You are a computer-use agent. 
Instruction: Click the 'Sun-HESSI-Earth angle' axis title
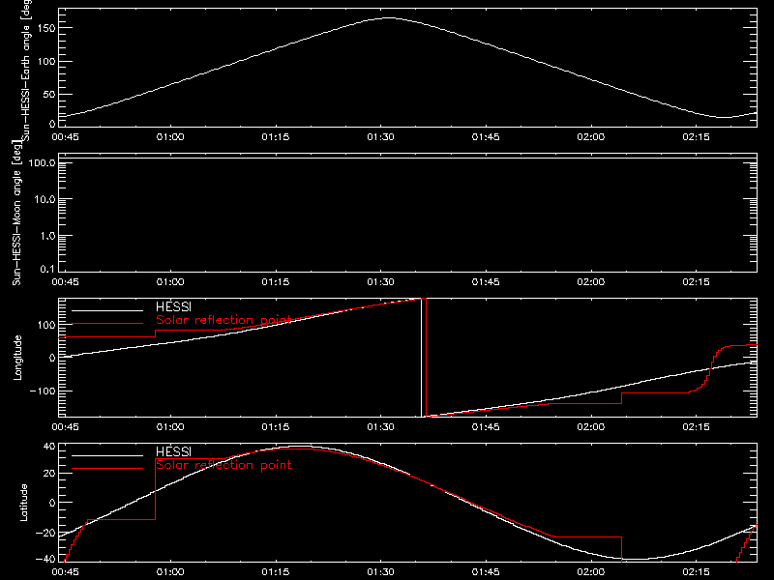pyautogui.click(x=26, y=71)
